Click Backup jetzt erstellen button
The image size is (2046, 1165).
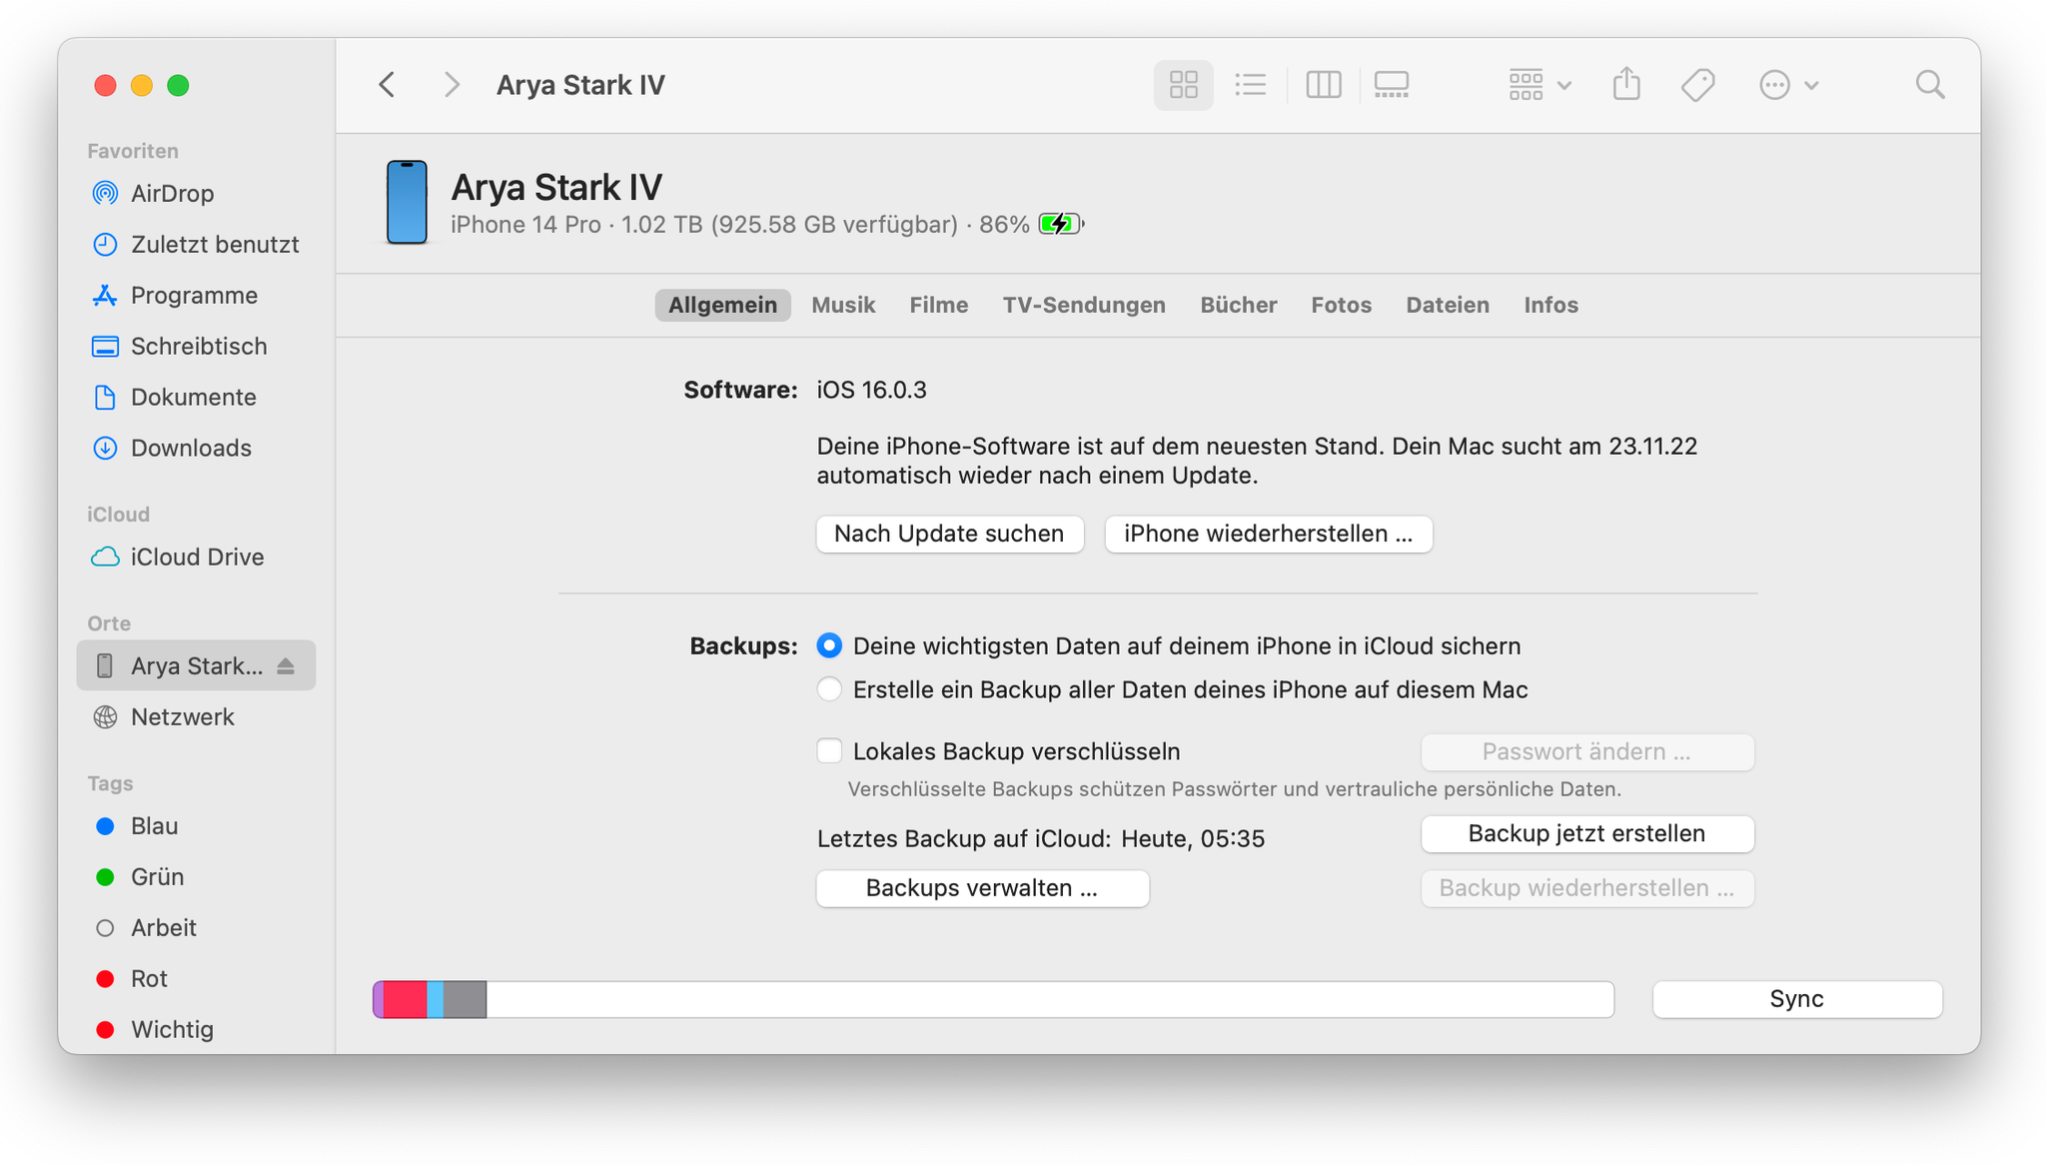[x=1586, y=834]
